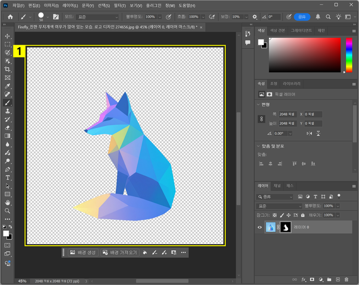Select the Move tool
This screenshot has height=285, width=359.
pos(7,36)
